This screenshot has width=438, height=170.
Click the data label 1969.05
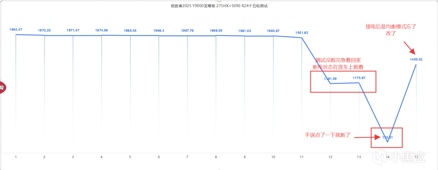tap(216, 31)
